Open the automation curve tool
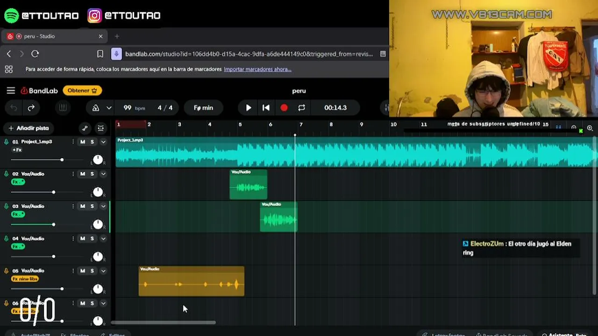Image resolution: width=598 pixels, height=336 pixels. coord(85,128)
